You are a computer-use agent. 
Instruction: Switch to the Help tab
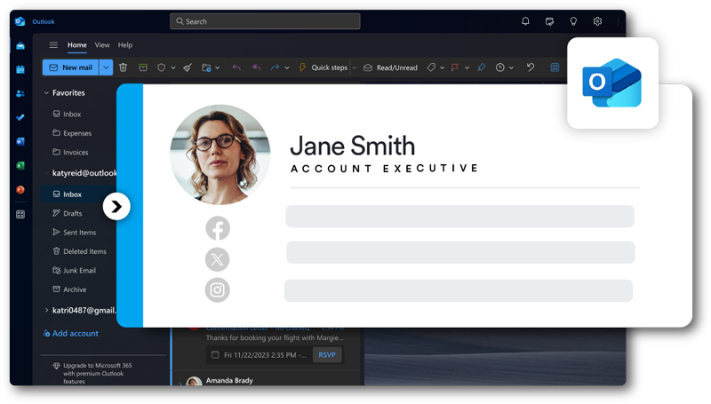[x=125, y=44]
